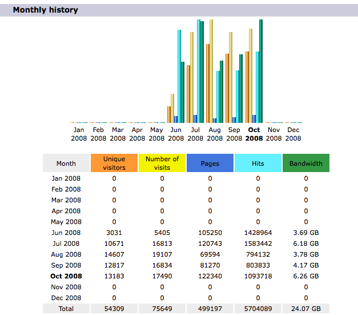This screenshot has height=315, width=358.
Task: Click the Unique visitors column header
Action: pos(114,163)
